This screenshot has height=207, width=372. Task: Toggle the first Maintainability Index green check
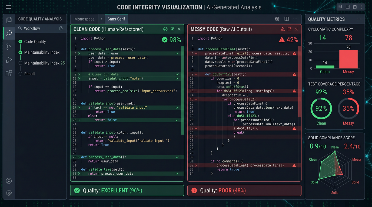coord(20,52)
